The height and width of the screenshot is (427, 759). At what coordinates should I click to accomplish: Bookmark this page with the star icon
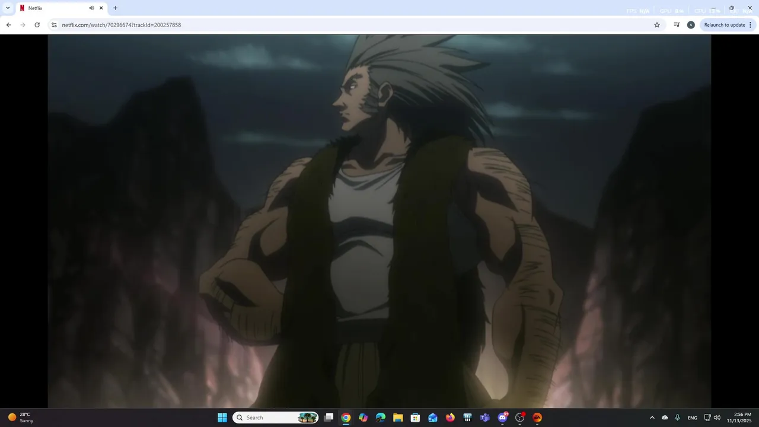tap(657, 25)
